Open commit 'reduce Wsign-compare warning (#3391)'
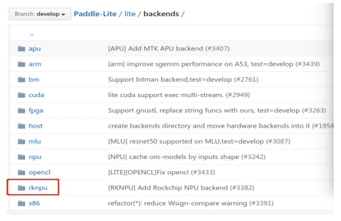 191,203
